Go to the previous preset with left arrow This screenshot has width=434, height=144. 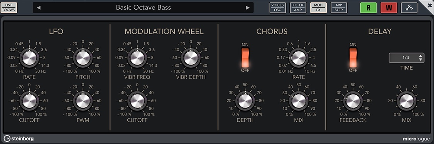(39, 8)
